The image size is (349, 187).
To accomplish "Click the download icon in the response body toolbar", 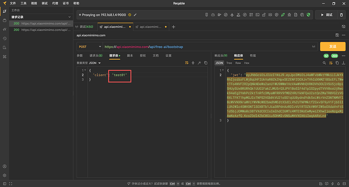I will tap(343, 63).
